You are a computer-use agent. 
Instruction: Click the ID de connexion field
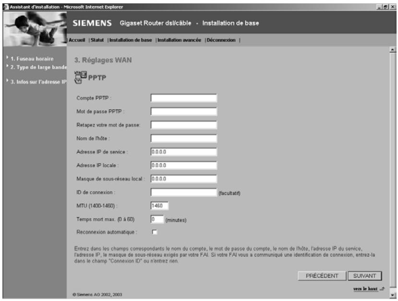[184, 192]
